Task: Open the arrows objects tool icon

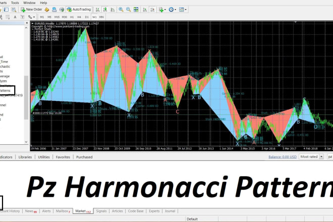Action: point(30,17)
